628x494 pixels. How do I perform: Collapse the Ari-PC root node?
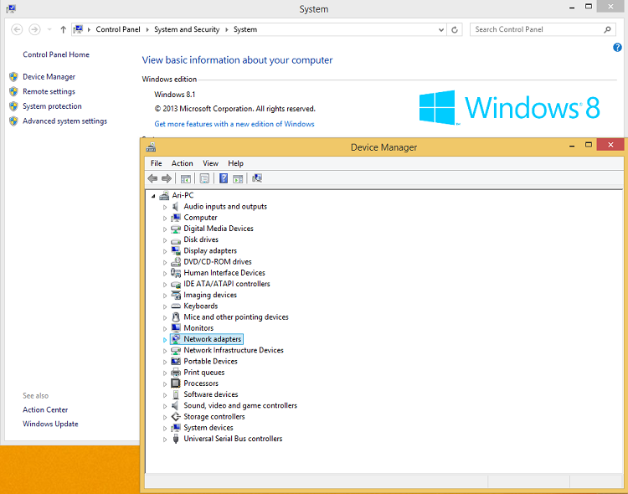153,196
